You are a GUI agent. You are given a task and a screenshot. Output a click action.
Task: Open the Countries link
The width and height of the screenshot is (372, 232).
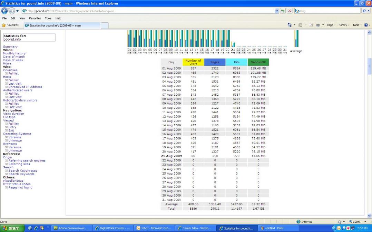10,70
